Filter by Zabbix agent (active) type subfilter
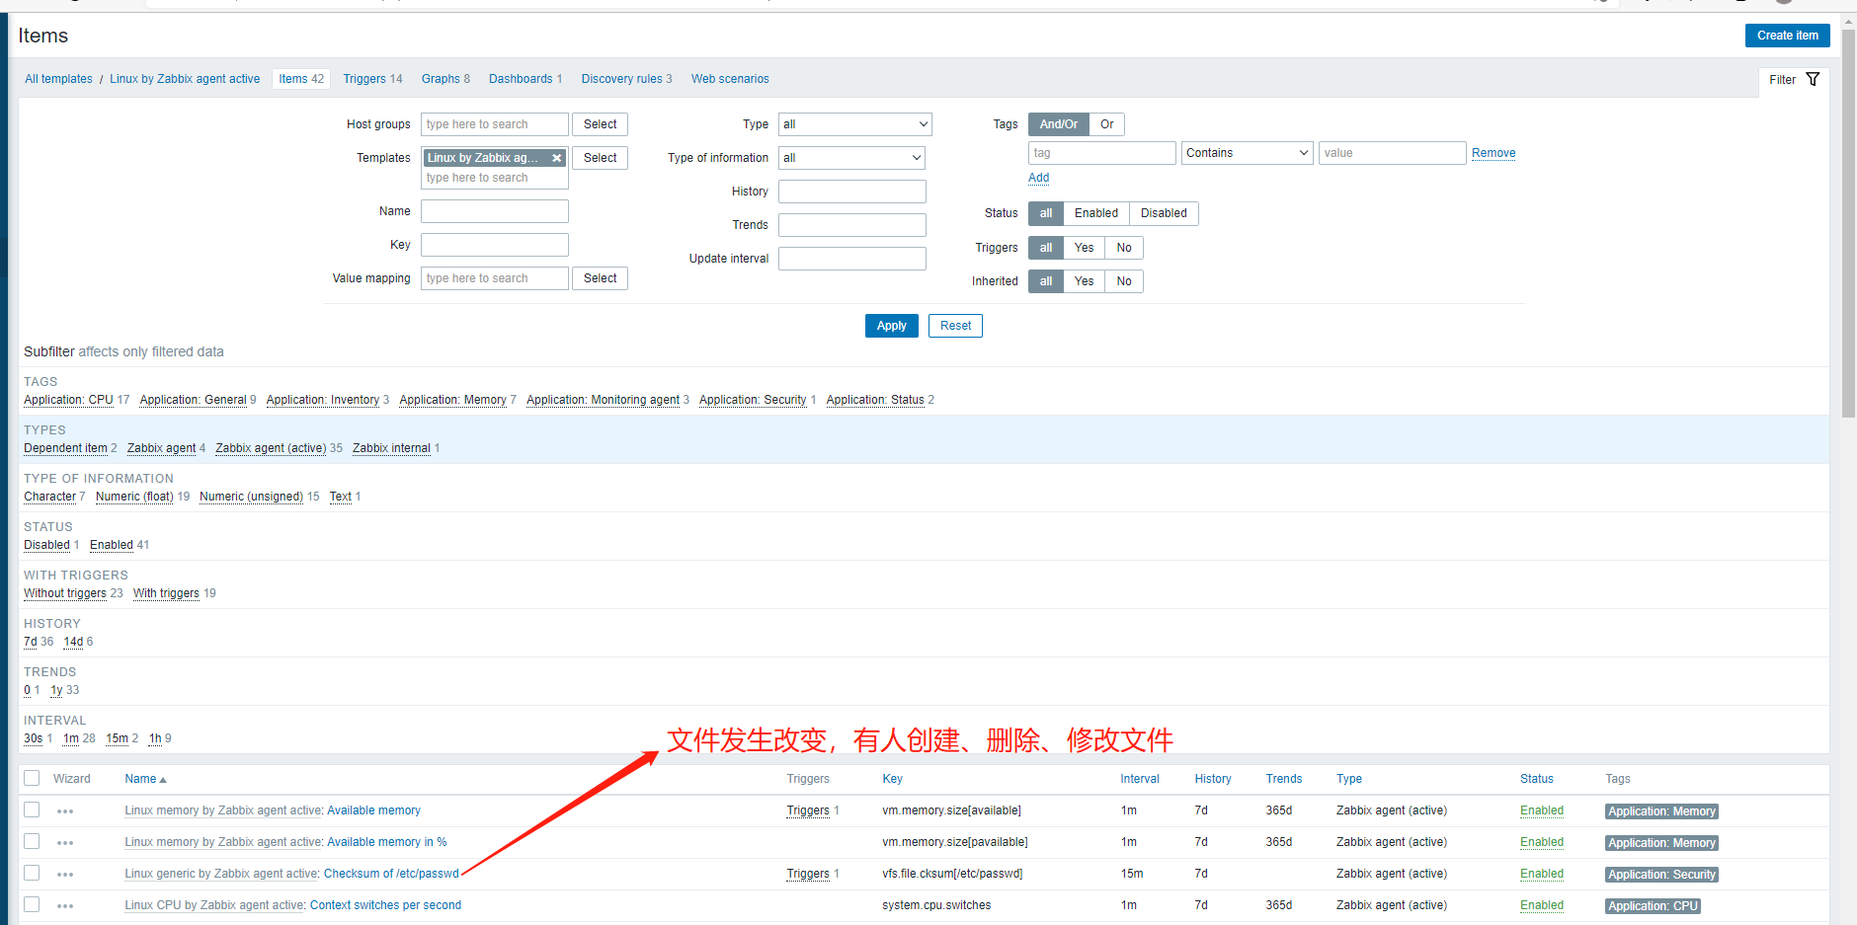The width and height of the screenshot is (1857, 925). click(x=271, y=448)
